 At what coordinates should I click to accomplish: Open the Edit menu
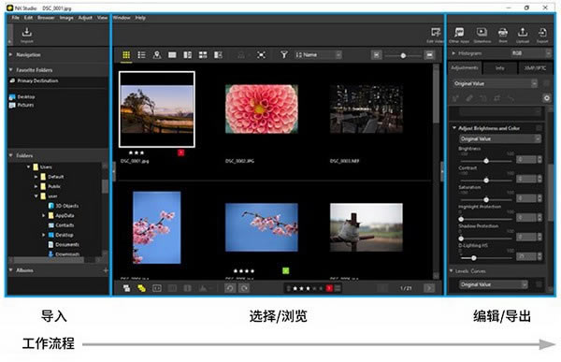[x=28, y=18]
